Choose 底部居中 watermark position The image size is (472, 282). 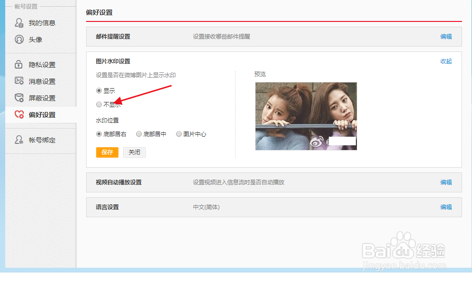click(139, 134)
